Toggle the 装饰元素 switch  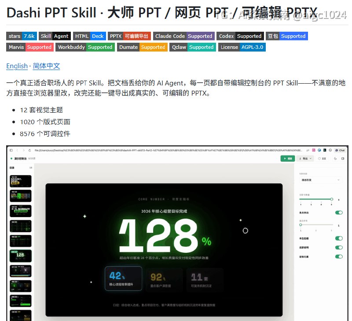339,257
